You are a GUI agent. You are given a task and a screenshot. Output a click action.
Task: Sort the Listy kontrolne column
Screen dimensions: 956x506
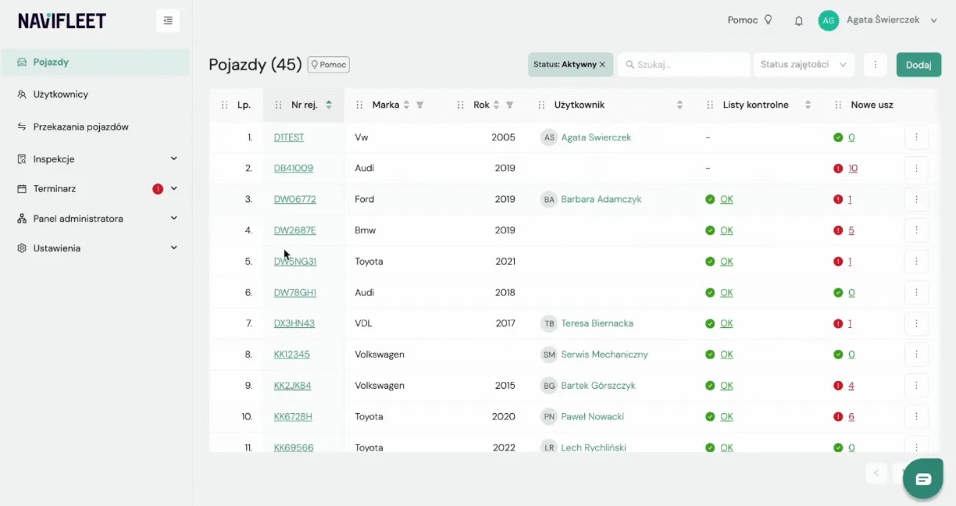pyautogui.click(x=808, y=105)
